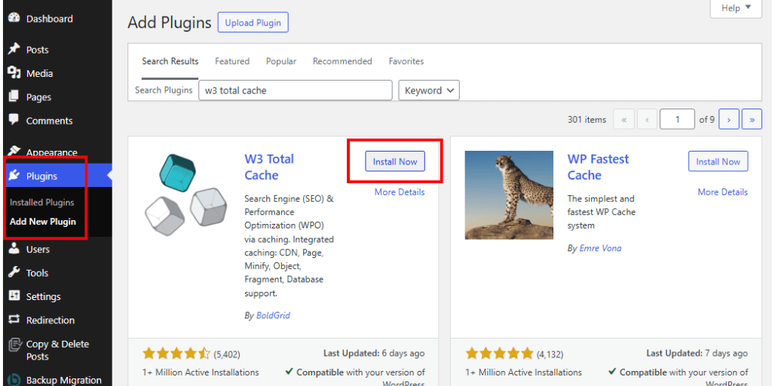Click the 301 items count text

coord(587,120)
